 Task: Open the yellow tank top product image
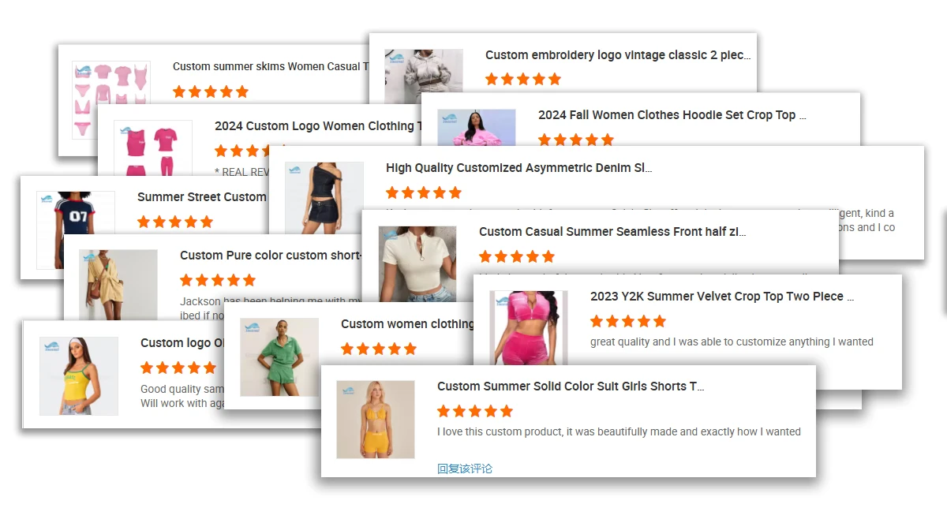point(79,376)
